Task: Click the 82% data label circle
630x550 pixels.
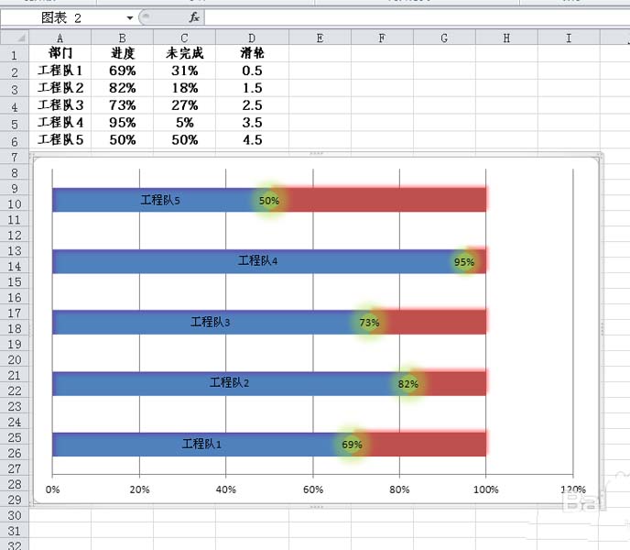Action: tap(408, 384)
